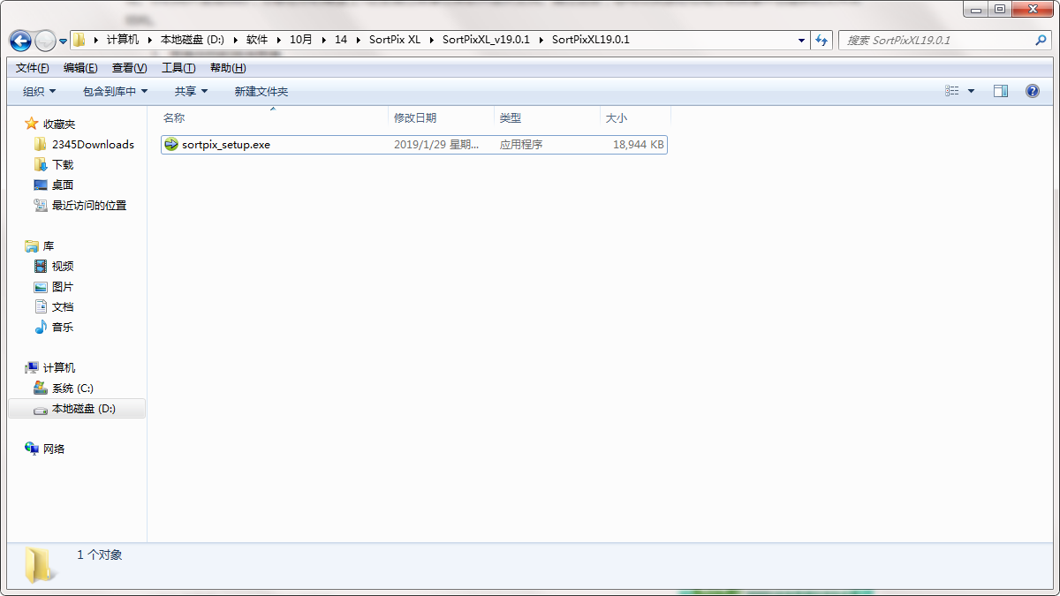Click the 2345Downloads folder icon
The height and width of the screenshot is (596, 1060).
[x=41, y=144]
